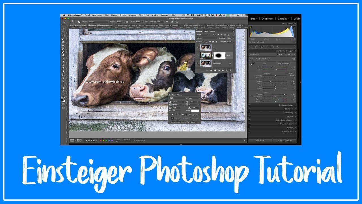Screen dimensions: 362x204
Task: Hide the top layer with eye icon
Action: [197, 48]
